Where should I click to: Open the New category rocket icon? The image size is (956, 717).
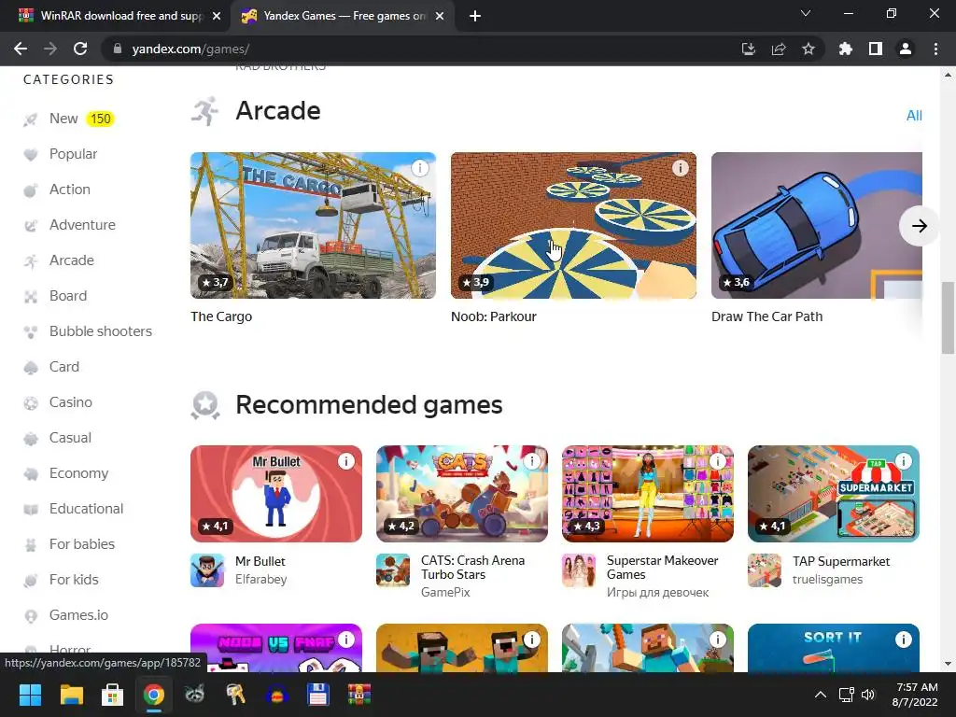[31, 119]
